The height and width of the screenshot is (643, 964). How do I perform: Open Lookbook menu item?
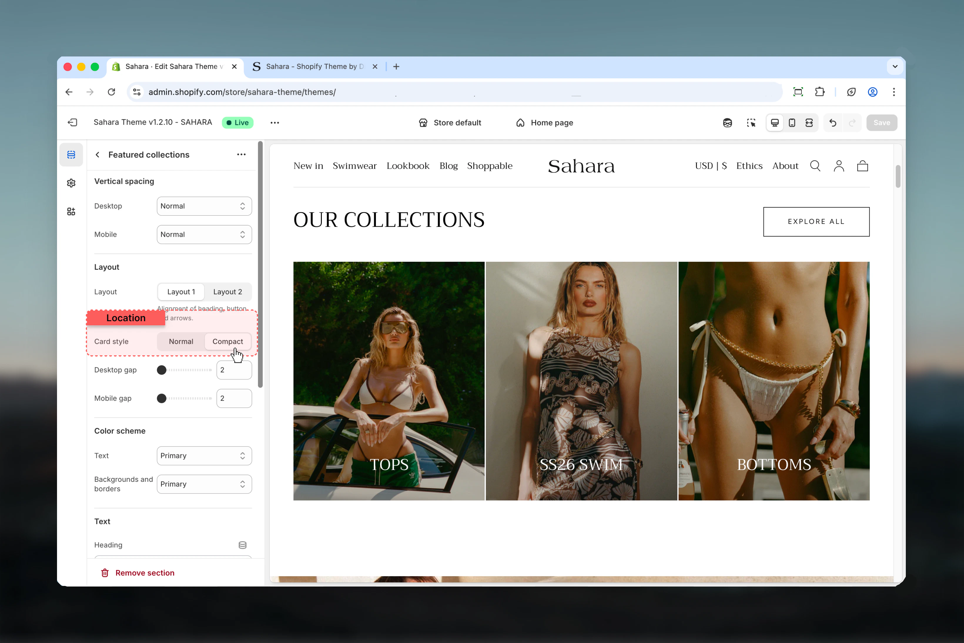pyautogui.click(x=408, y=166)
